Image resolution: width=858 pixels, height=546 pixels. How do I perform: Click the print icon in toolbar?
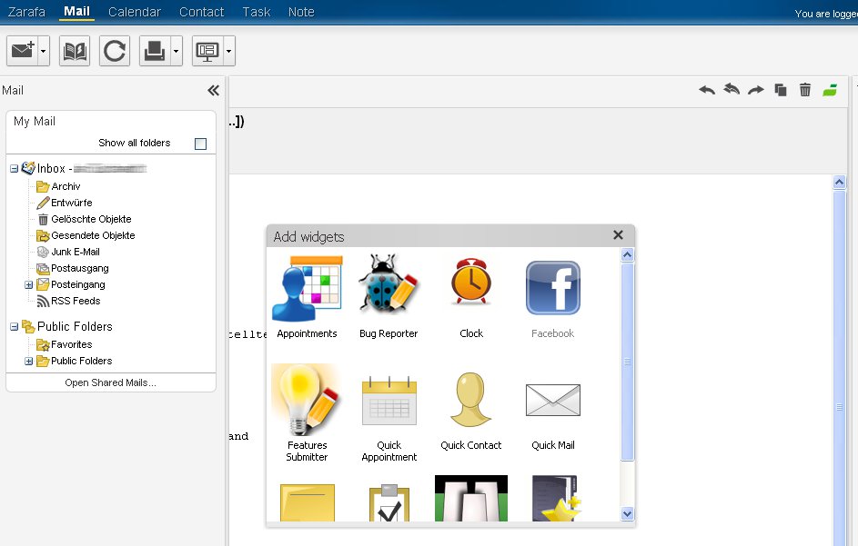(x=155, y=51)
